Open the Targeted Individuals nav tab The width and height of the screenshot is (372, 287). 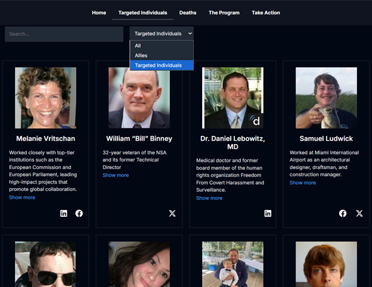tap(143, 13)
